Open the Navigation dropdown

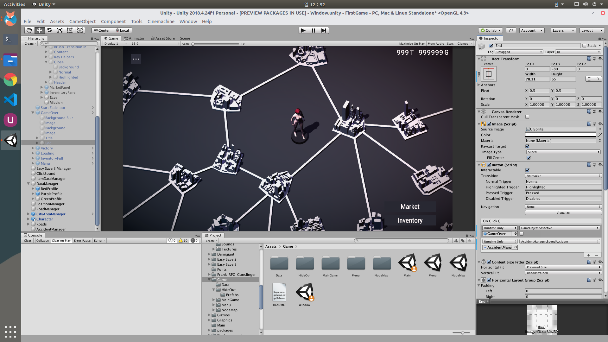563,207
